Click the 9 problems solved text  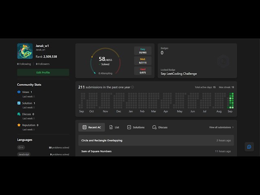(60, 154)
